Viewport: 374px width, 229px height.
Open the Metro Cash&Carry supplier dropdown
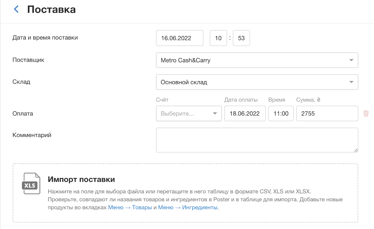click(x=257, y=60)
